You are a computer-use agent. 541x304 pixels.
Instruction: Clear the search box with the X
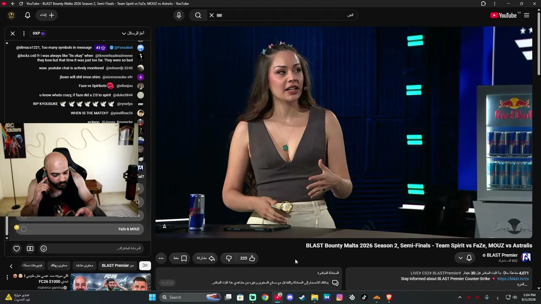(x=212, y=15)
